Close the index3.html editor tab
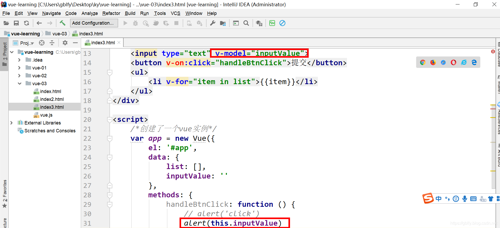 pos(119,42)
